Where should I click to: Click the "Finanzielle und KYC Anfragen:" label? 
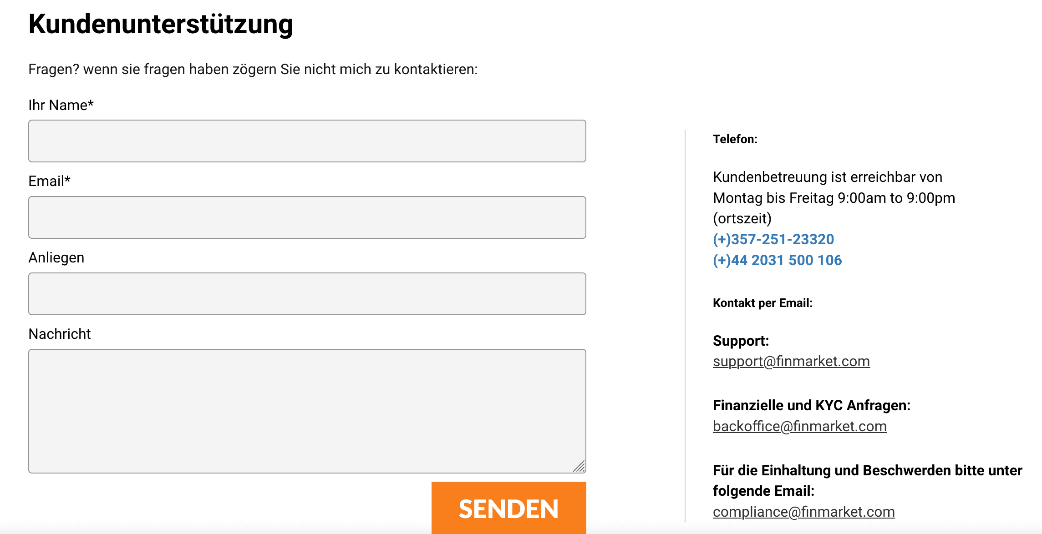point(811,405)
